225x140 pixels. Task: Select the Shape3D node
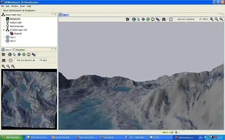click(x=18, y=34)
